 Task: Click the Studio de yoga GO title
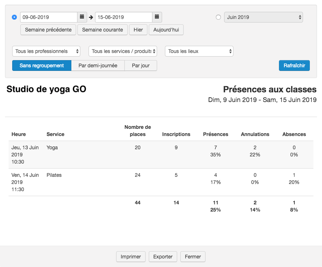tap(46, 89)
